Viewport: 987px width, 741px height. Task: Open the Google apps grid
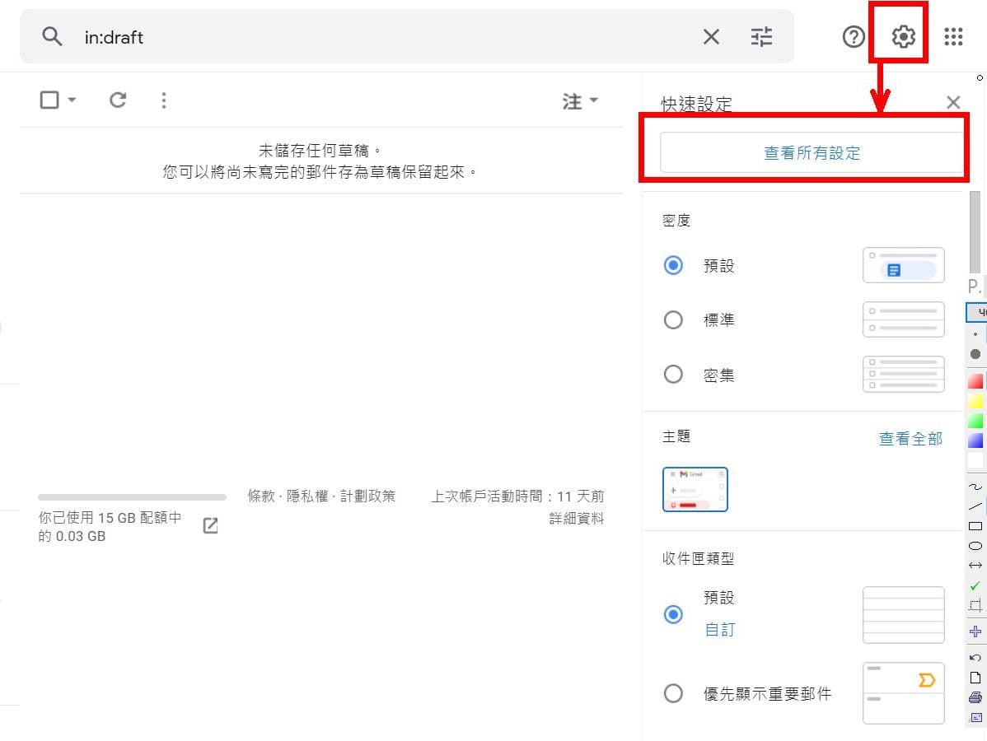tap(954, 36)
